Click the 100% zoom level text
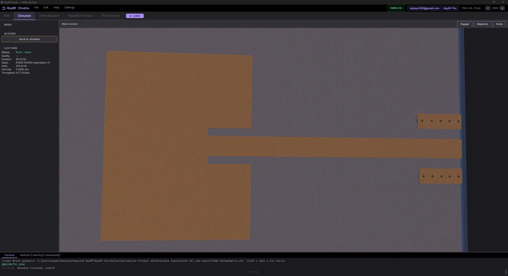508x276 pixels. [495, 8]
